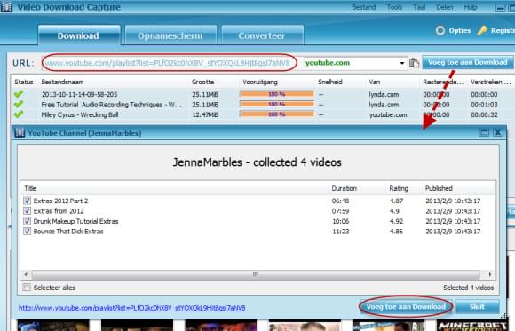This screenshot has height=331, width=515.
Task: Switch to the Download tab
Action: (x=78, y=35)
